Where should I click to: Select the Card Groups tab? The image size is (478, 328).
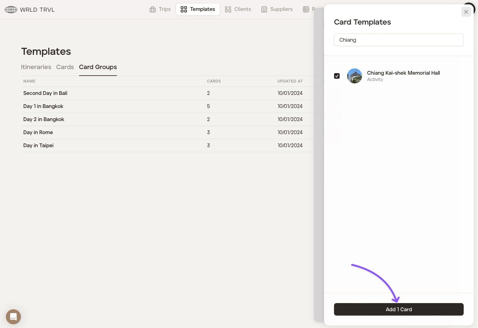point(98,67)
